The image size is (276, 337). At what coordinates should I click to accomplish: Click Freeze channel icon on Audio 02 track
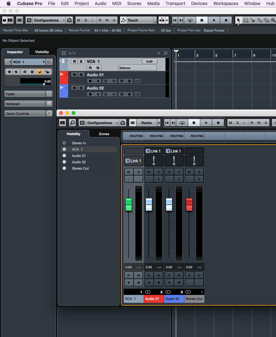[x=137, y=94]
